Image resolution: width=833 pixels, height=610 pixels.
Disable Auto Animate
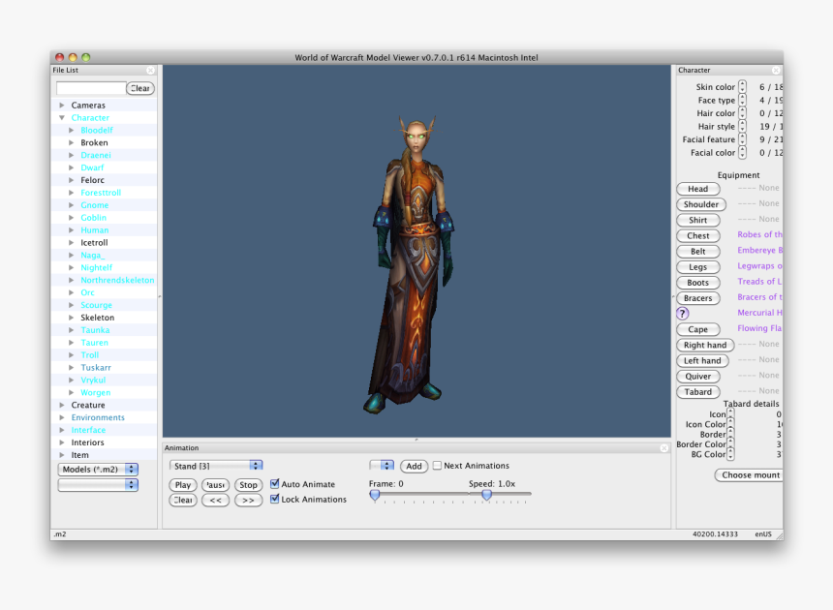click(x=275, y=484)
